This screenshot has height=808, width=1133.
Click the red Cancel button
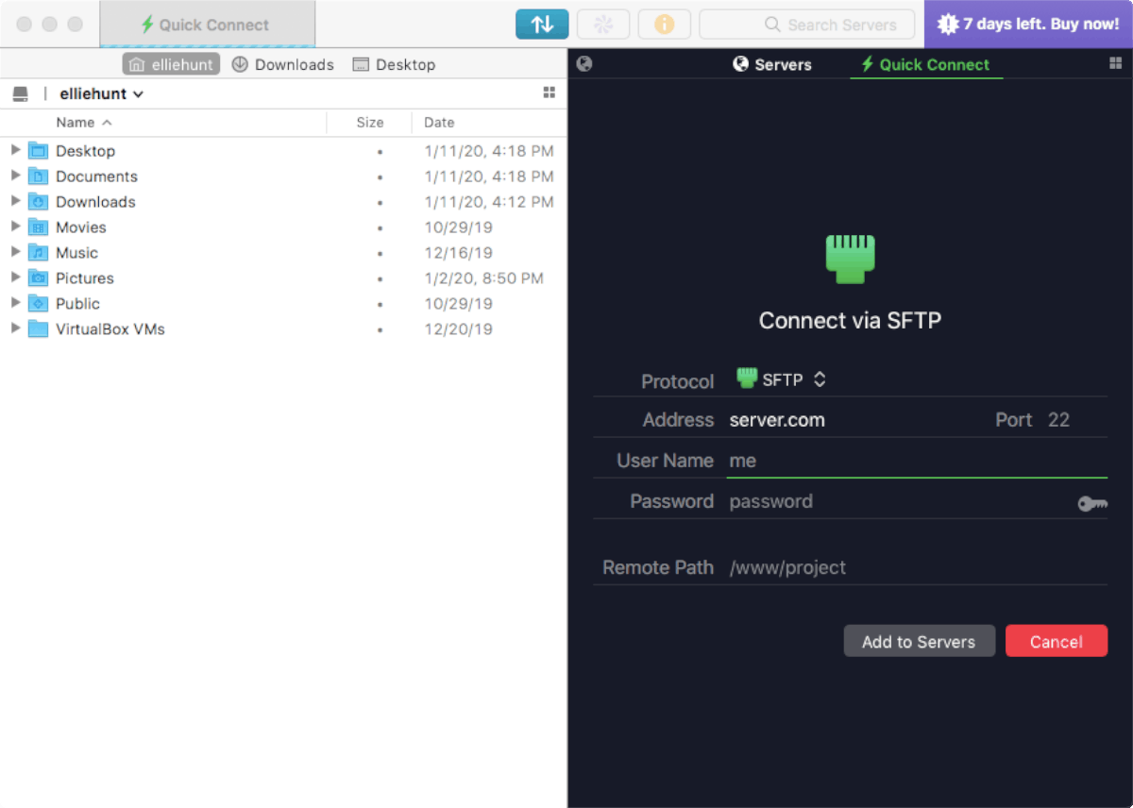1056,641
